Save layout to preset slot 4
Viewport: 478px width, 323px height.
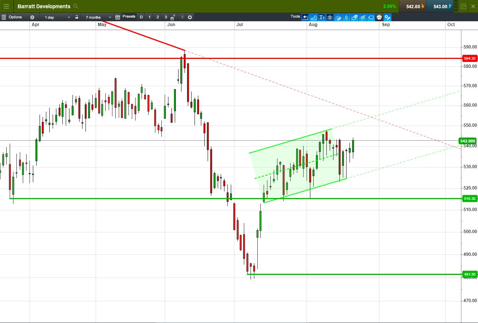[173, 17]
